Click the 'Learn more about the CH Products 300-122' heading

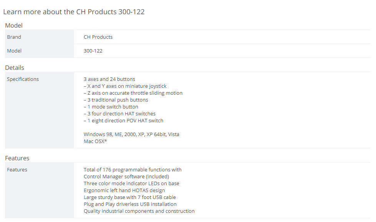tap(74, 12)
